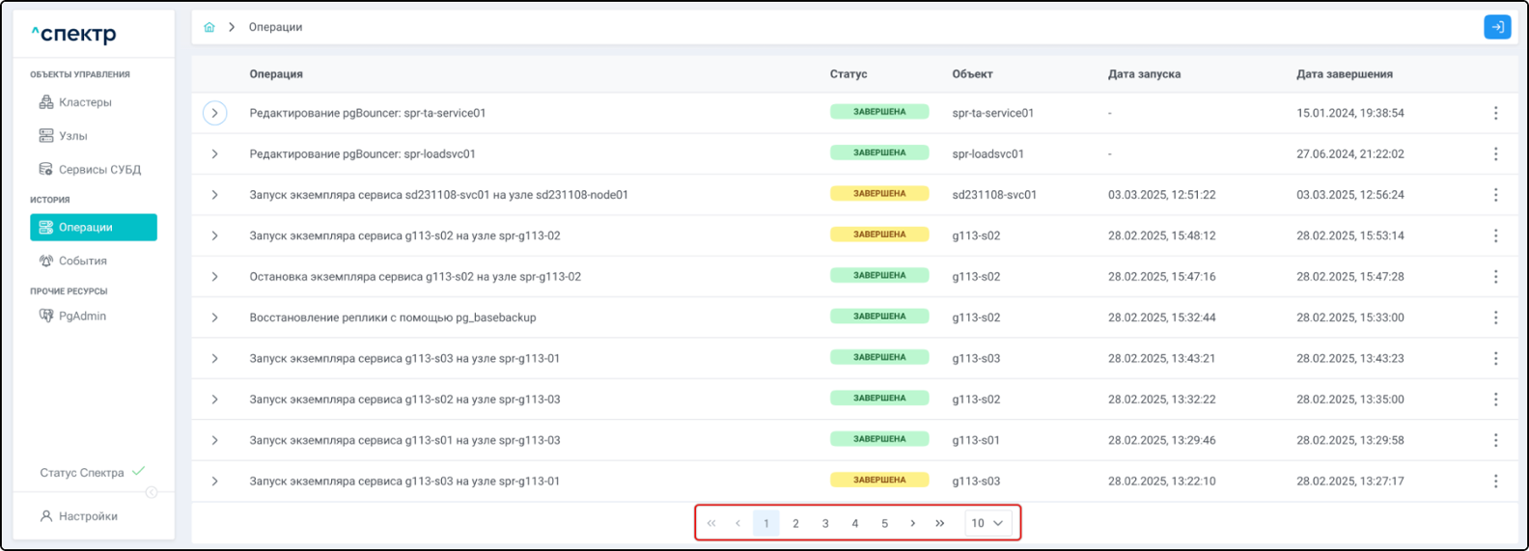
Task: Check Статус Спектра indicator
Action: [92, 473]
